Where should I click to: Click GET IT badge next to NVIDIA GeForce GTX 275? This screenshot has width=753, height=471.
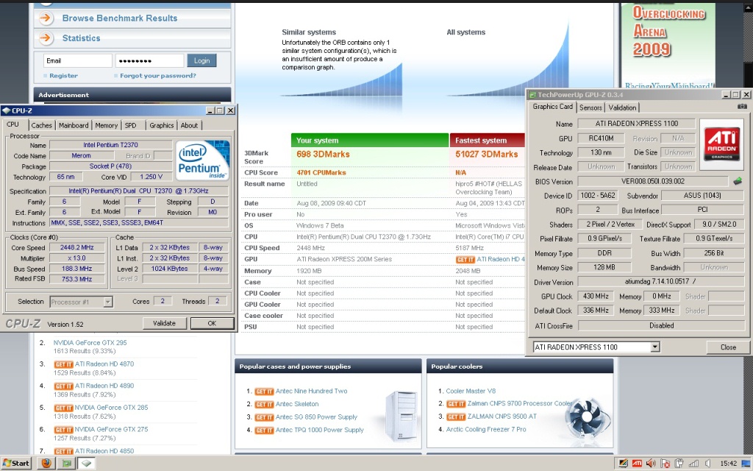[x=63, y=430]
